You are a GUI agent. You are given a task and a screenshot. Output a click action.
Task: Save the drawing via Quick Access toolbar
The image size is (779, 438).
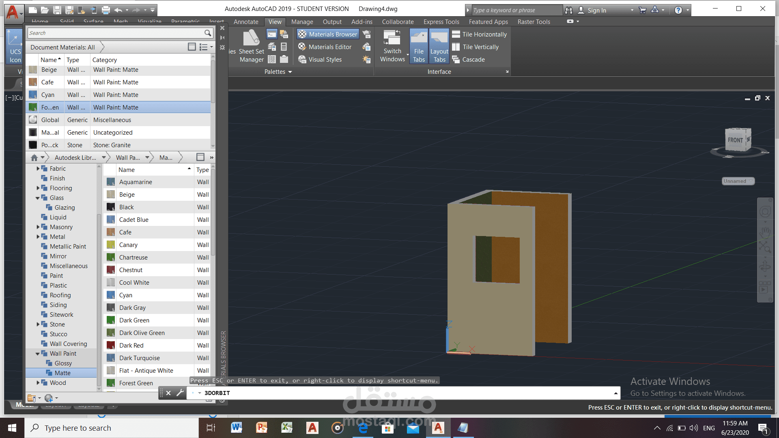(57, 10)
